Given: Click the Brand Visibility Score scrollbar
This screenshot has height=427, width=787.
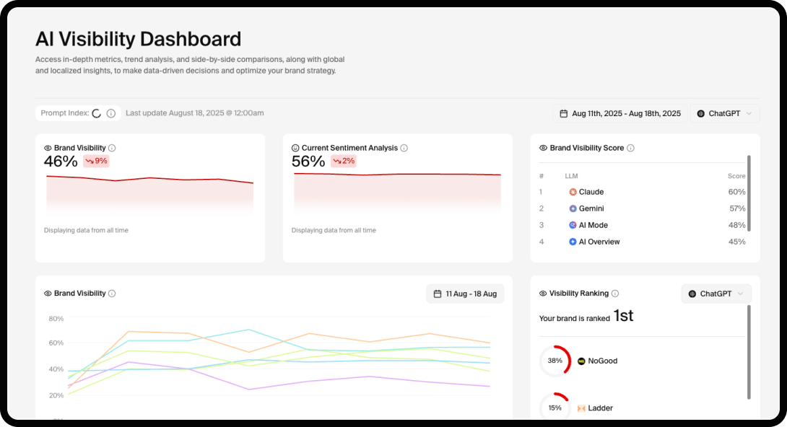Looking at the screenshot, I should coord(749,193).
